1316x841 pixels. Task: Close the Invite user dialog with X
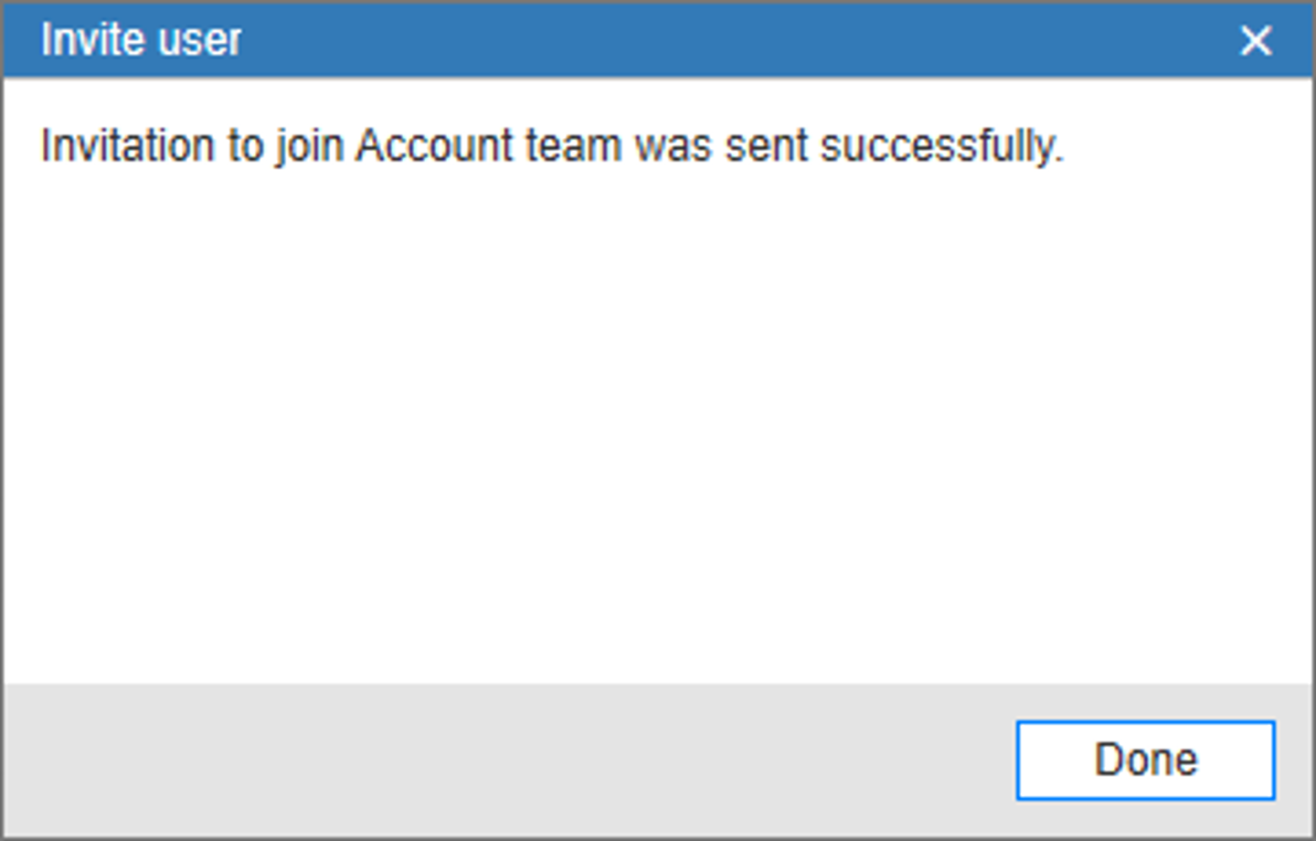[x=1256, y=40]
